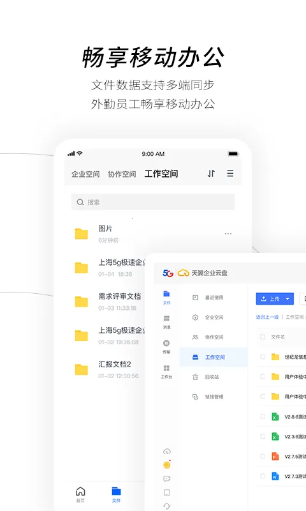Check the box beside first 用户体验 folder
Screen dimensions: 306x511
pos(263,377)
